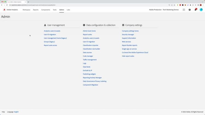Open the Data sources link
Screen dimensions: 205x115
pos(87,52)
